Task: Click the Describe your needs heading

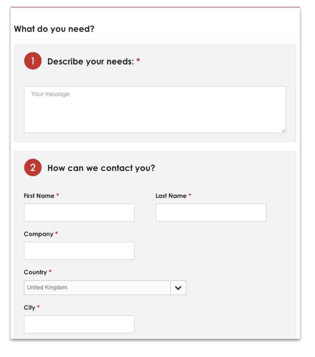Action: [x=90, y=62]
